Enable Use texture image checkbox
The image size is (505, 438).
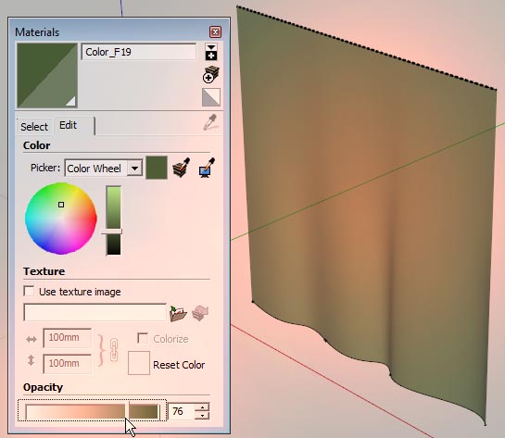29,292
